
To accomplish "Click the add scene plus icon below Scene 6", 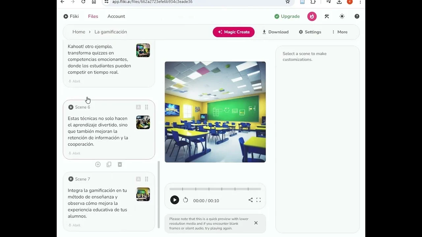I will click(x=98, y=165).
